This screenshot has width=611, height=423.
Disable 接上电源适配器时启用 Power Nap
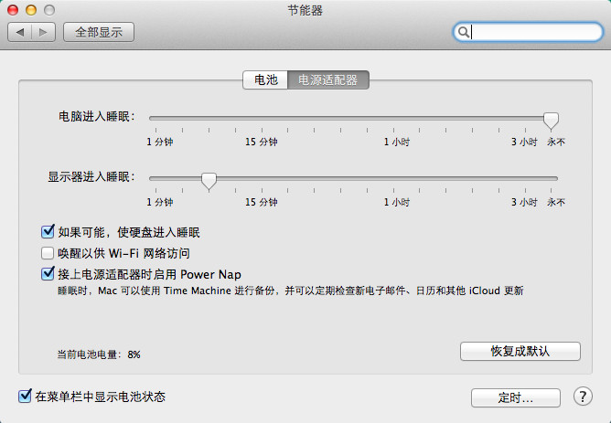click(48, 273)
